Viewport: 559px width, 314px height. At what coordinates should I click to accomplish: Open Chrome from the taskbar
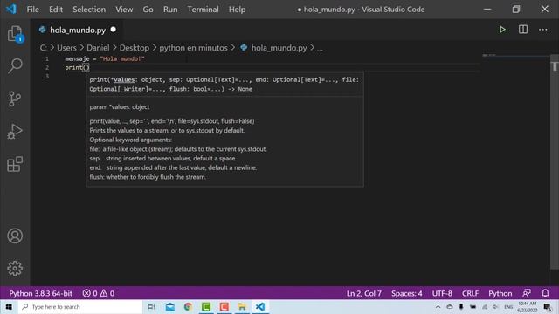coord(188,306)
